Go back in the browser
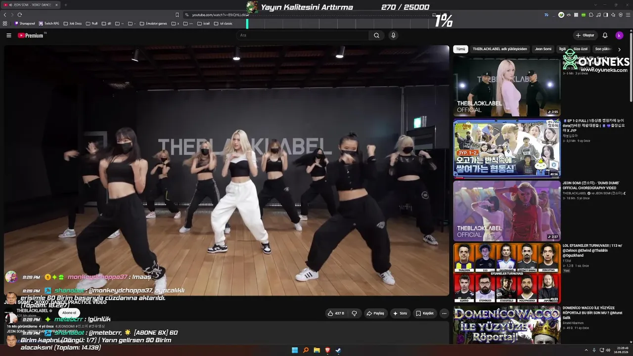Image resolution: width=633 pixels, height=356 pixels. (x=5, y=15)
